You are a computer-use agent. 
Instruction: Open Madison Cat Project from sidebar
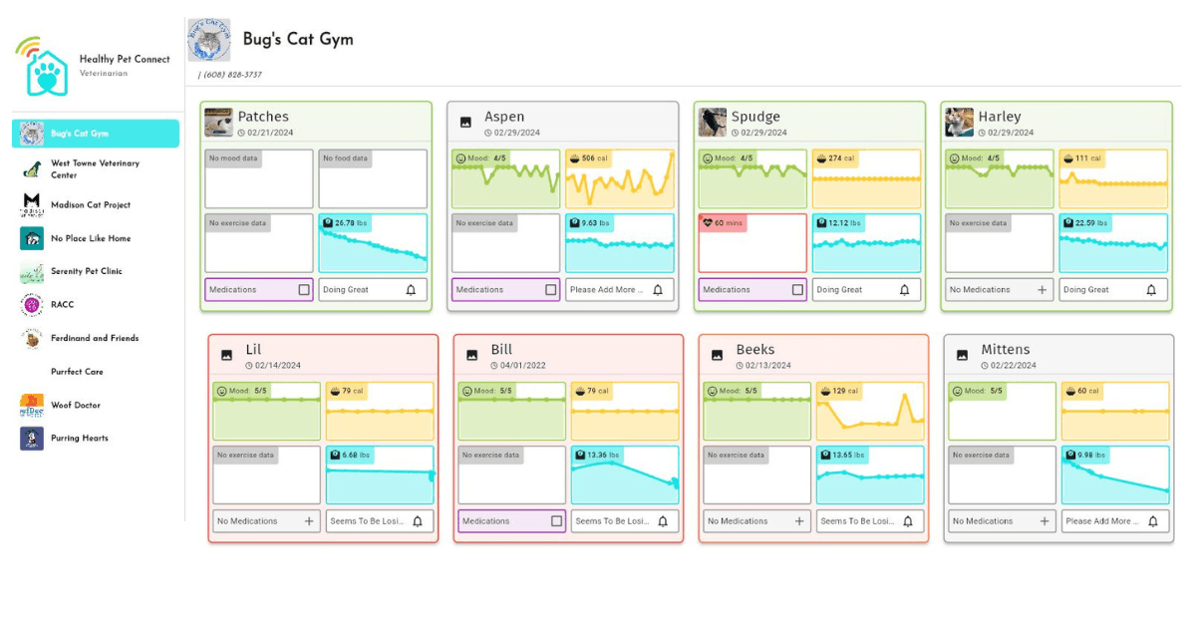[x=90, y=205]
